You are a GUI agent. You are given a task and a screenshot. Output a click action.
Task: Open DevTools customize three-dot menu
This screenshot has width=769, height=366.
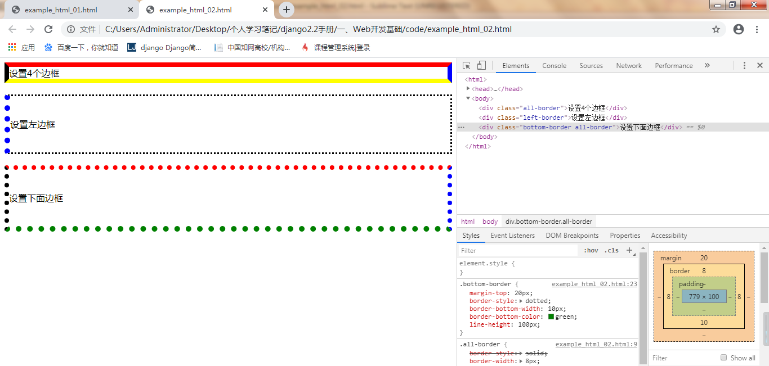point(744,66)
